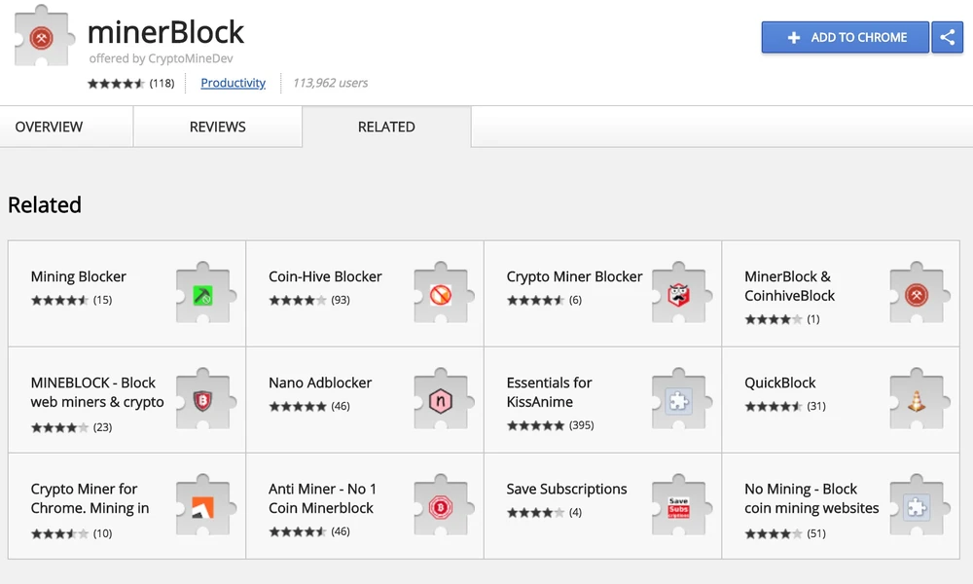Click the share icon button
Viewport: 973px width, 584px height.
(947, 37)
